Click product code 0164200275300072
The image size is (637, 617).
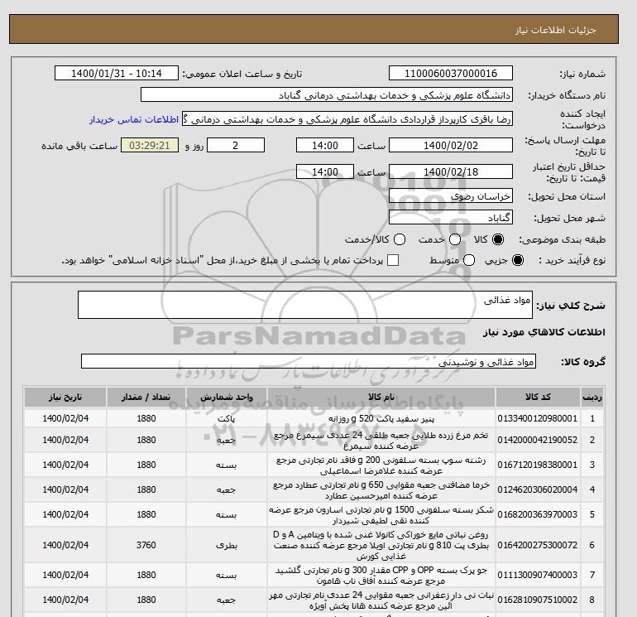pyautogui.click(x=538, y=545)
